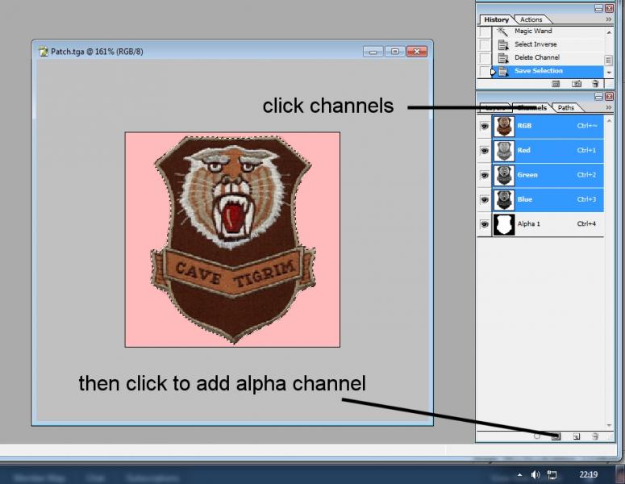Screen dimensions: 625x484
Task: Switch to the Paths tab
Action: (x=565, y=107)
